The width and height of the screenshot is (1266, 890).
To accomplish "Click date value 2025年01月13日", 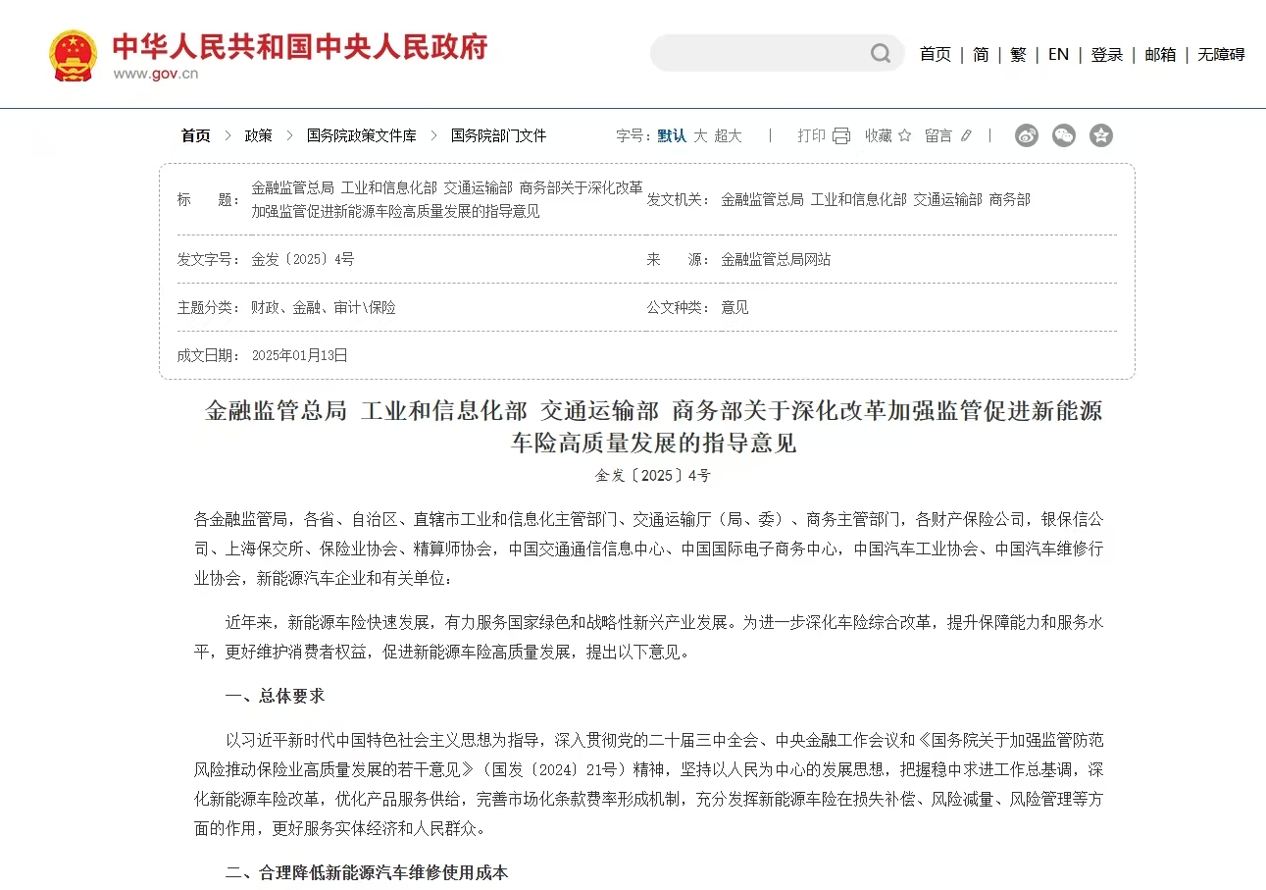I will point(300,355).
